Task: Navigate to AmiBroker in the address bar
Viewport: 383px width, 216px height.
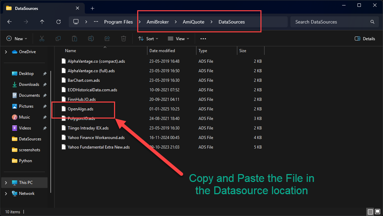Action: [x=158, y=22]
